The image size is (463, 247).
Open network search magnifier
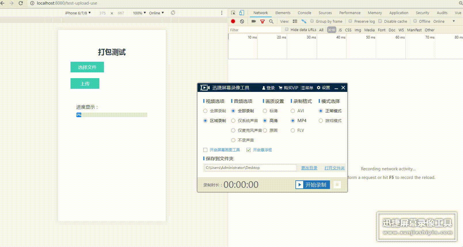click(x=271, y=21)
